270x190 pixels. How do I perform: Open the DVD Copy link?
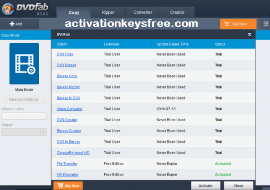tap(65, 54)
